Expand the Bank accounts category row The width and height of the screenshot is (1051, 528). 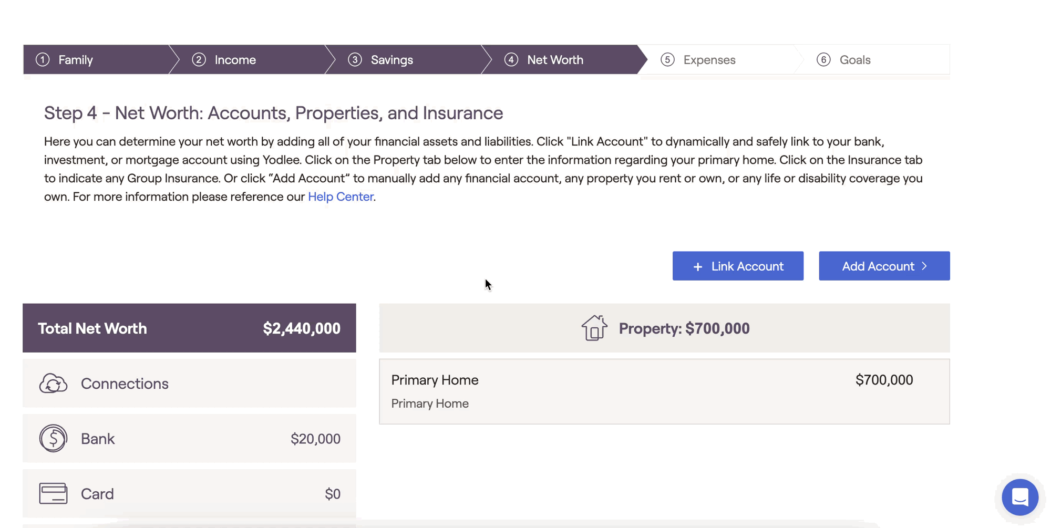189,438
